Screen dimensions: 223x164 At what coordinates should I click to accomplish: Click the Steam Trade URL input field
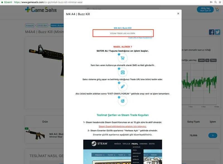click(123, 33)
